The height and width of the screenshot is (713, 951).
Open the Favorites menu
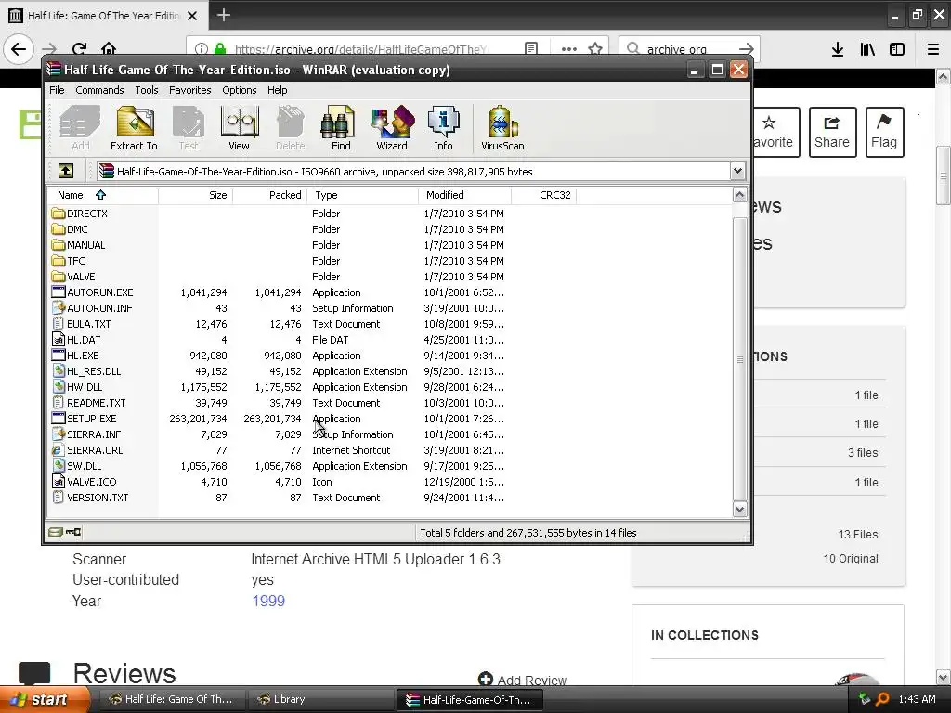tap(189, 90)
